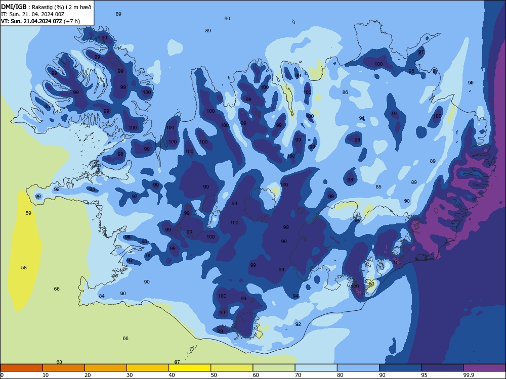Click the '60' value in the small yellow patch
This screenshot has width=506, height=379.
[x=371, y=284]
